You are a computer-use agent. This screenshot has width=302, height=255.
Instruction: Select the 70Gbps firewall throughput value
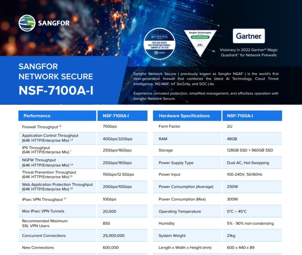pos(110,127)
